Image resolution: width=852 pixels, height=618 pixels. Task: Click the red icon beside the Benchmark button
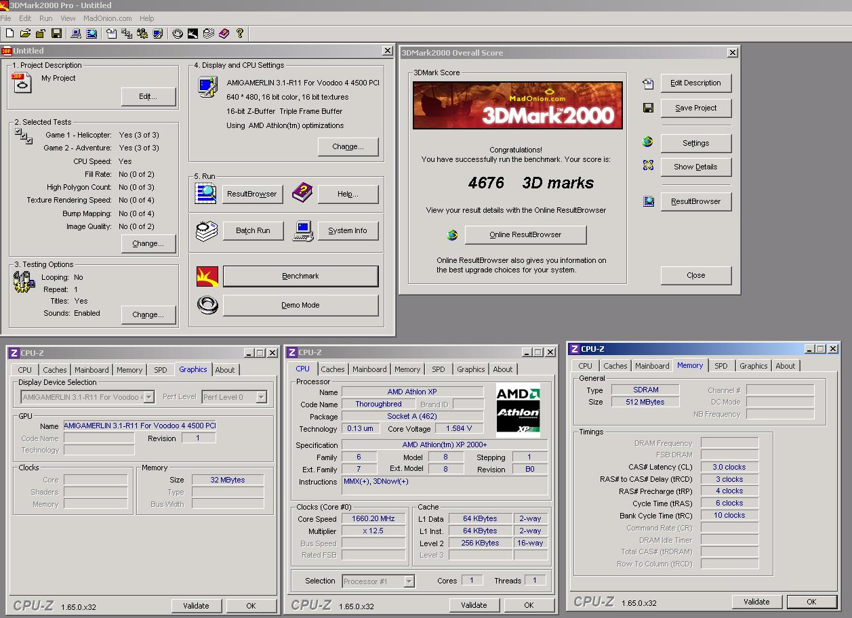tap(207, 276)
